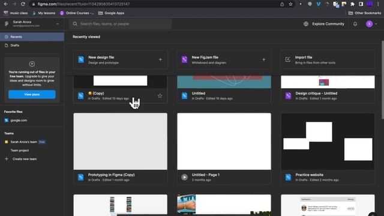Click the Import file icon
384x216 pixels.
coord(288,59)
